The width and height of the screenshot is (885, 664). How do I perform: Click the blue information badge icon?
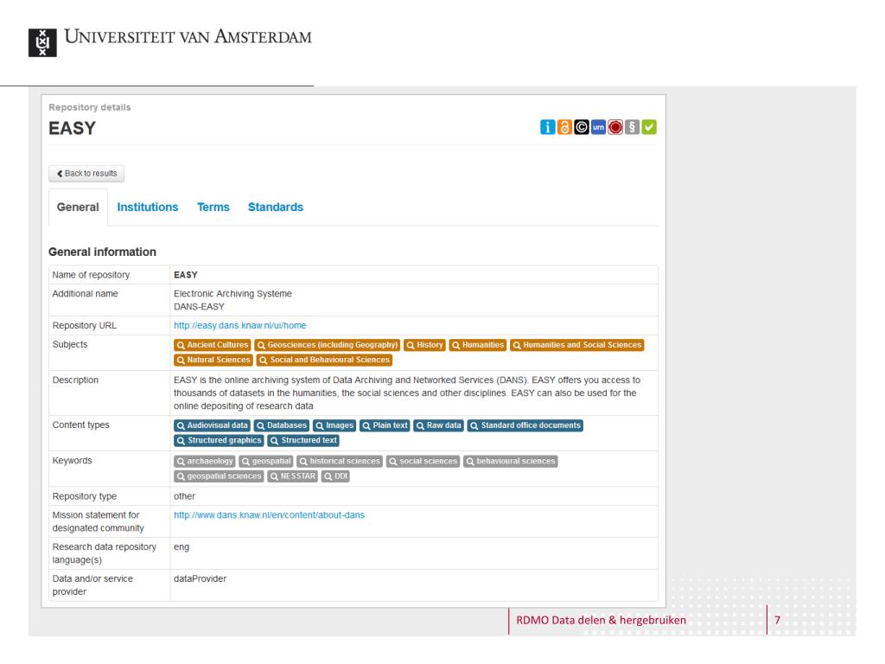point(547,127)
